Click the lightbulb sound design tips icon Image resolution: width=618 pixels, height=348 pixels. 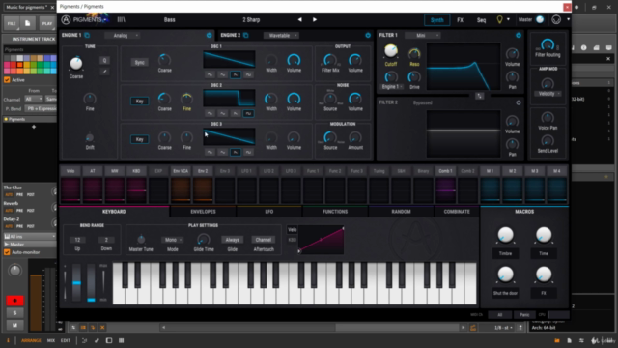pyautogui.click(x=499, y=19)
